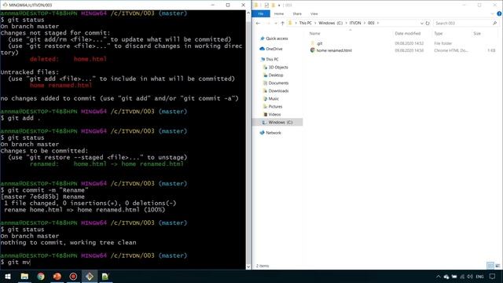Screen dimensions: 503x283
Task: Switch Explorer to large icons view
Action: (497, 266)
